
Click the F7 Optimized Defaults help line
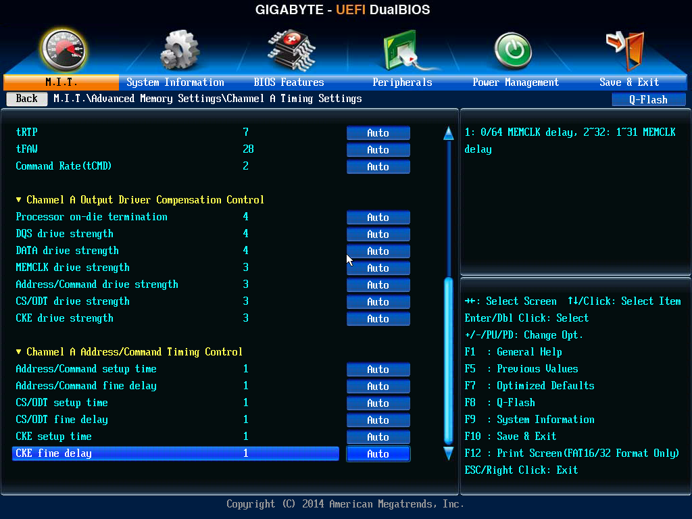coord(530,386)
